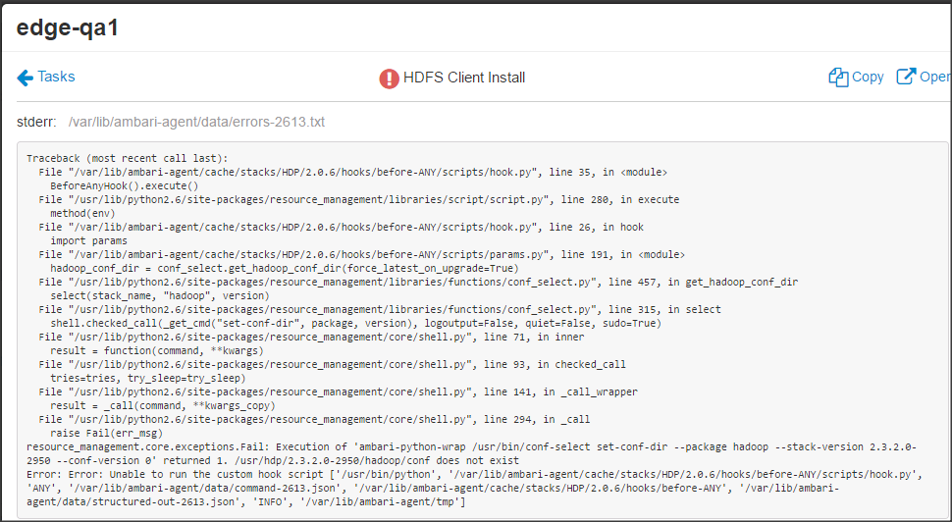952x522 pixels.
Task: Click the Copy clipboard icon
Action: [x=837, y=78]
